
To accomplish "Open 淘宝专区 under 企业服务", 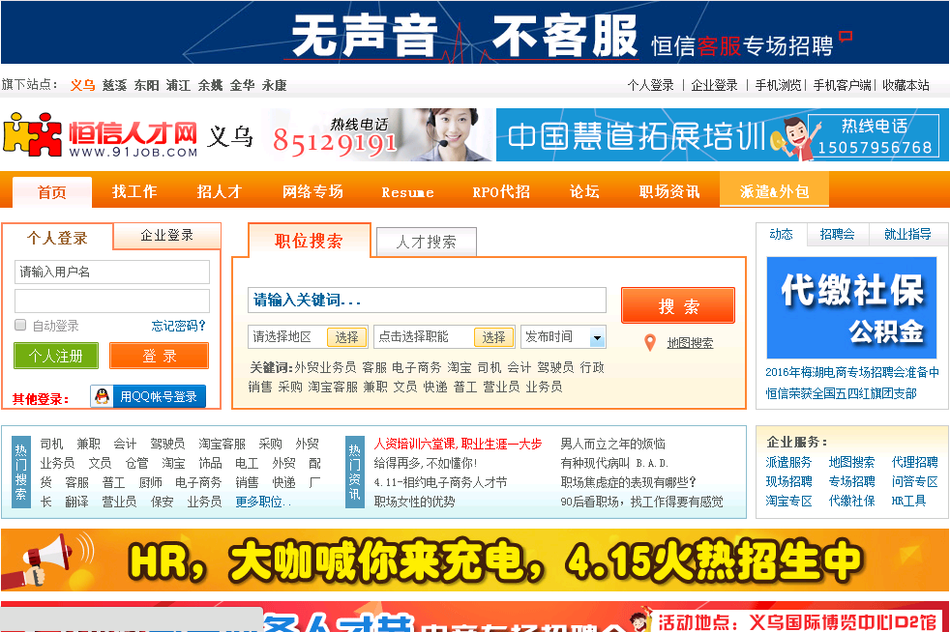I will pos(788,502).
